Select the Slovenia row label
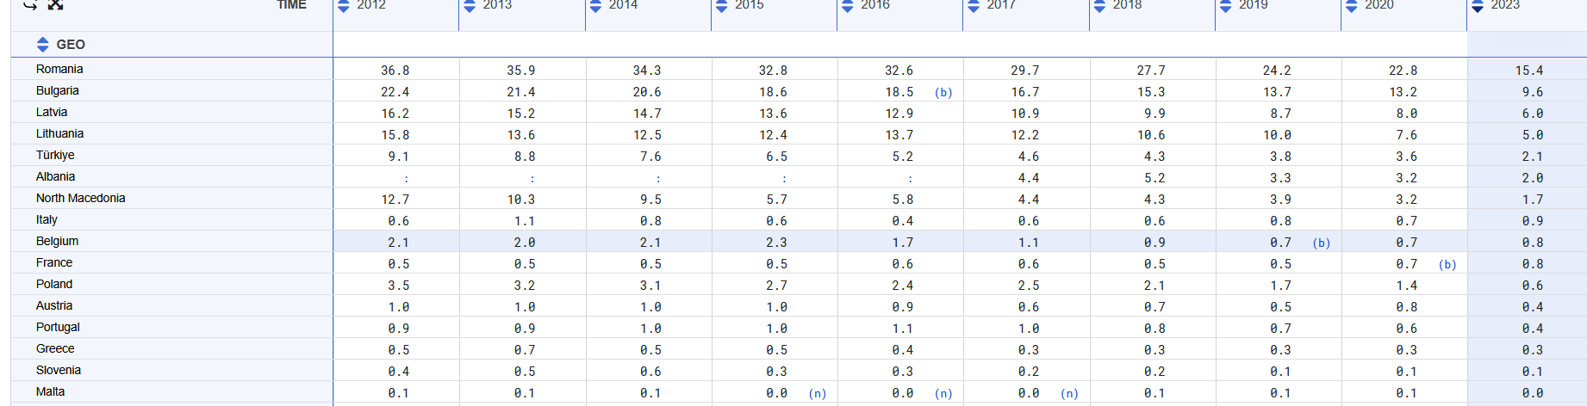The image size is (1587, 406). coord(59,370)
